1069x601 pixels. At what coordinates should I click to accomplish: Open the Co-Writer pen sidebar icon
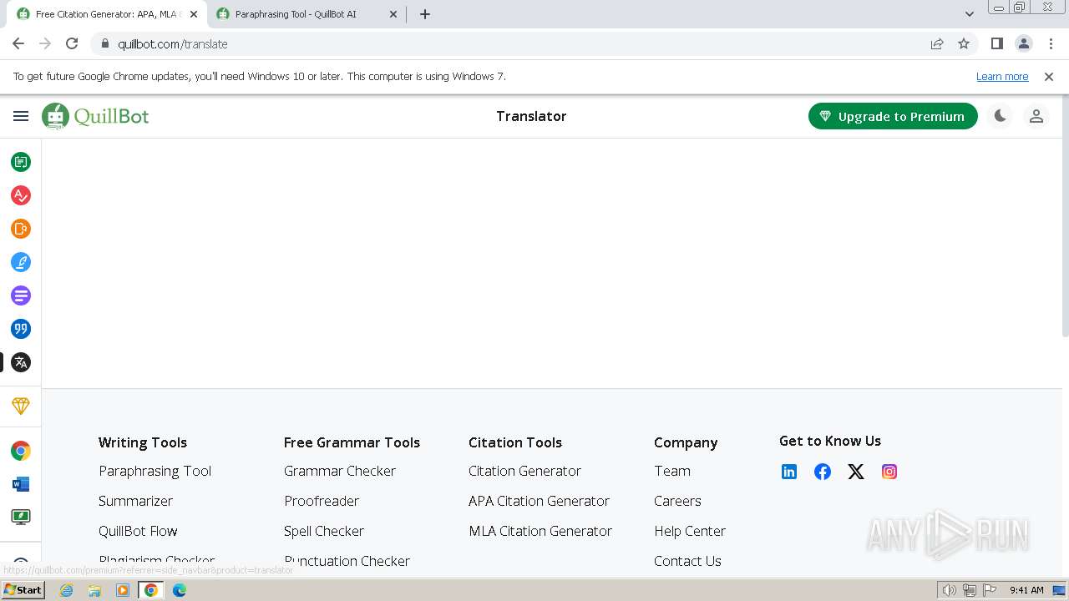click(x=21, y=262)
